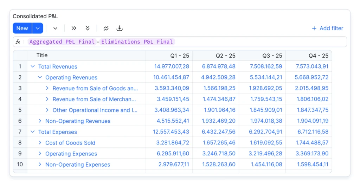Click the double right chevron icon
The height and width of the screenshot is (186, 360).
(x=74, y=28)
